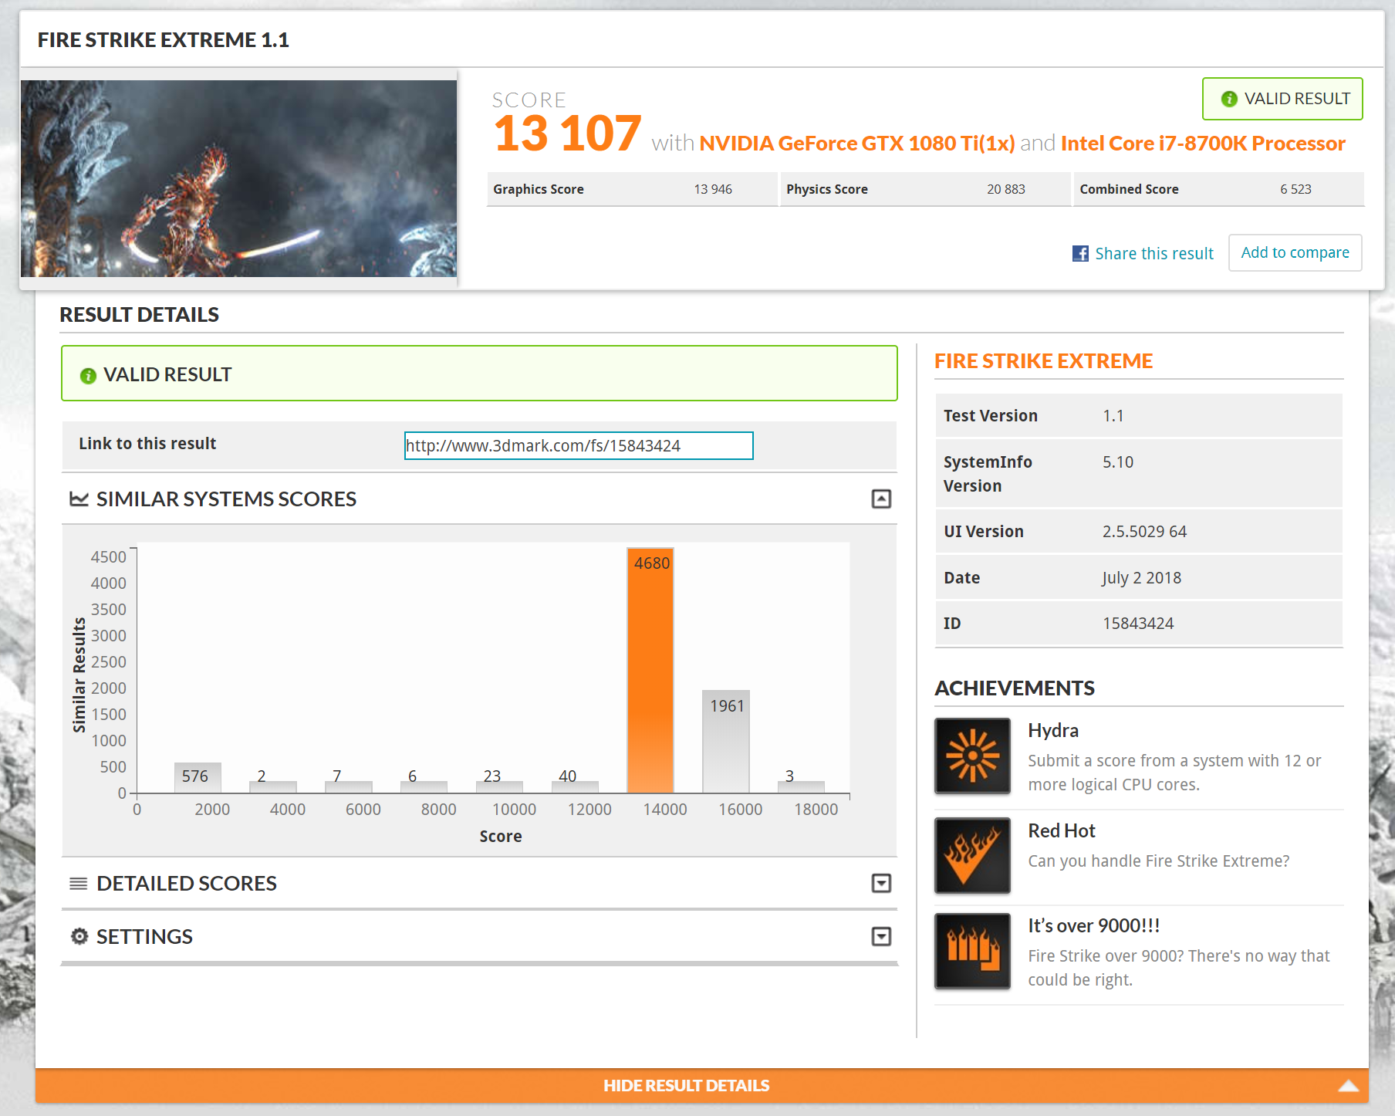Click the list icon beside Detailed Scores

[79, 883]
